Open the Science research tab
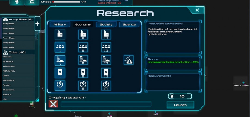This screenshot has width=250, height=117. point(129,24)
